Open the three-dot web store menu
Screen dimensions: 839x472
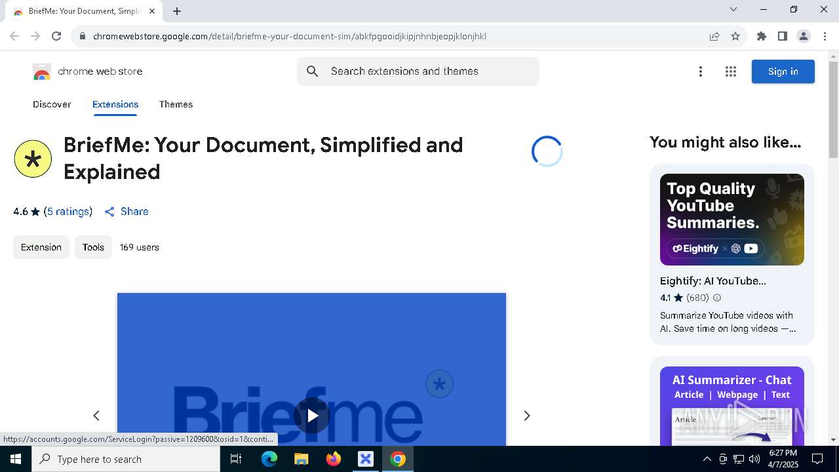[x=701, y=71]
